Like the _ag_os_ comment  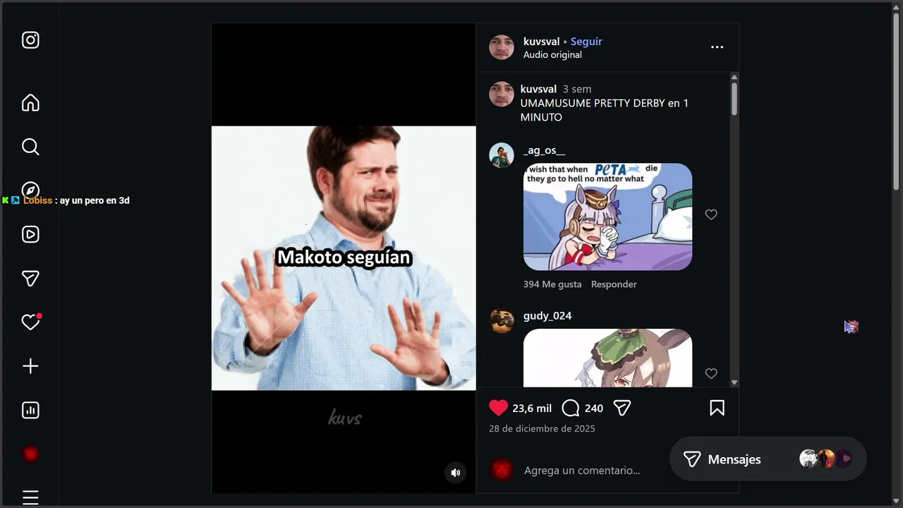click(711, 214)
